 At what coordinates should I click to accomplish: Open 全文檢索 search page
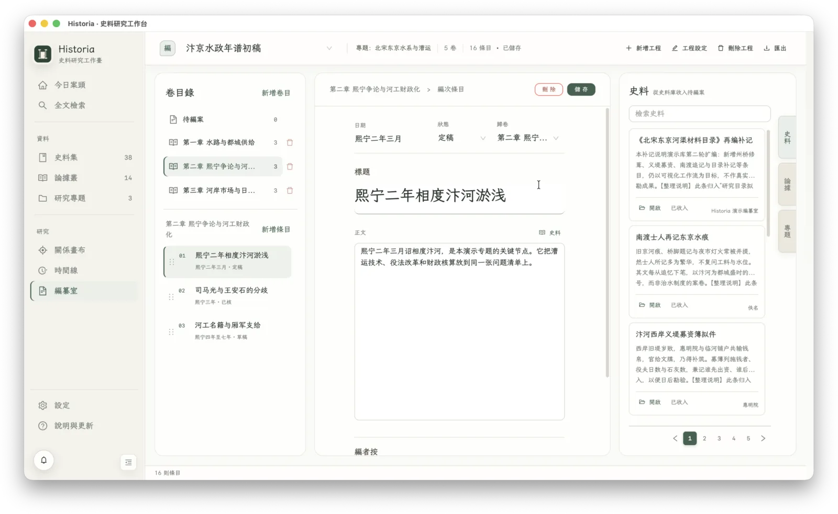[84, 105]
